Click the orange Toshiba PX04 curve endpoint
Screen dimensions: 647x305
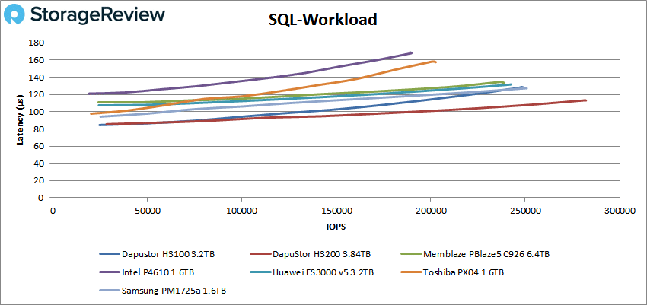coord(435,62)
